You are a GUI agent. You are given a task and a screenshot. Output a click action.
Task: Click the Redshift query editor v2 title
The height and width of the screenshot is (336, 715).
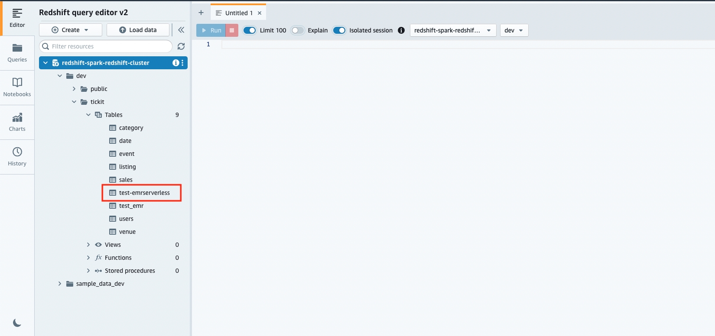point(84,13)
